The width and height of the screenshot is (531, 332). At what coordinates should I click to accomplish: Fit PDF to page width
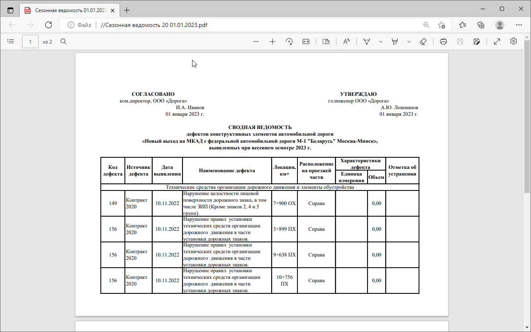[306, 41]
